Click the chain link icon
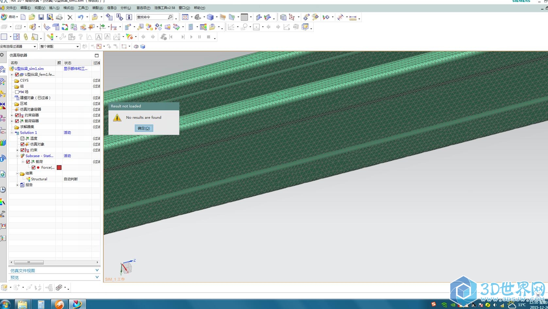The width and height of the screenshot is (548, 309). click(26, 37)
